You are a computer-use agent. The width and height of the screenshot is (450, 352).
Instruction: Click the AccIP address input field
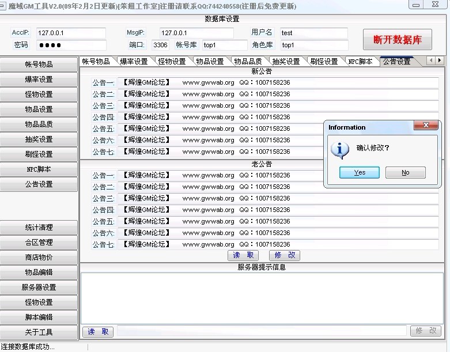(x=71, y=33)
